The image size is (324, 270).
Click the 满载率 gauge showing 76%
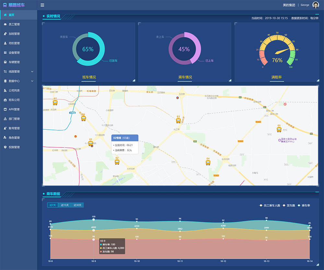(277, 52)
